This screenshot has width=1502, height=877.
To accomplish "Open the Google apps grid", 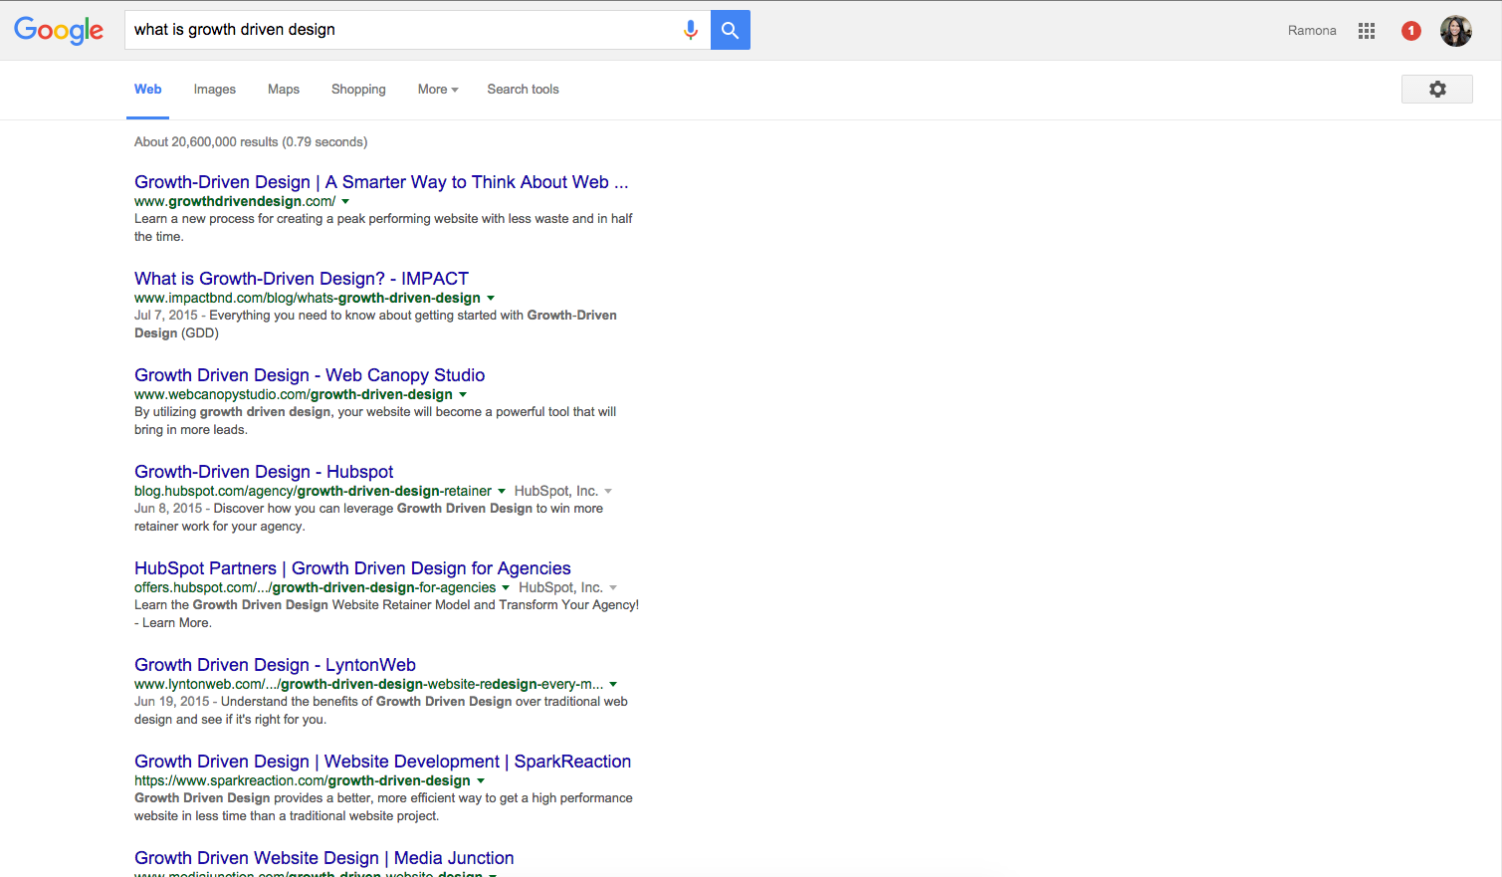I will (x=1366, y=31).
